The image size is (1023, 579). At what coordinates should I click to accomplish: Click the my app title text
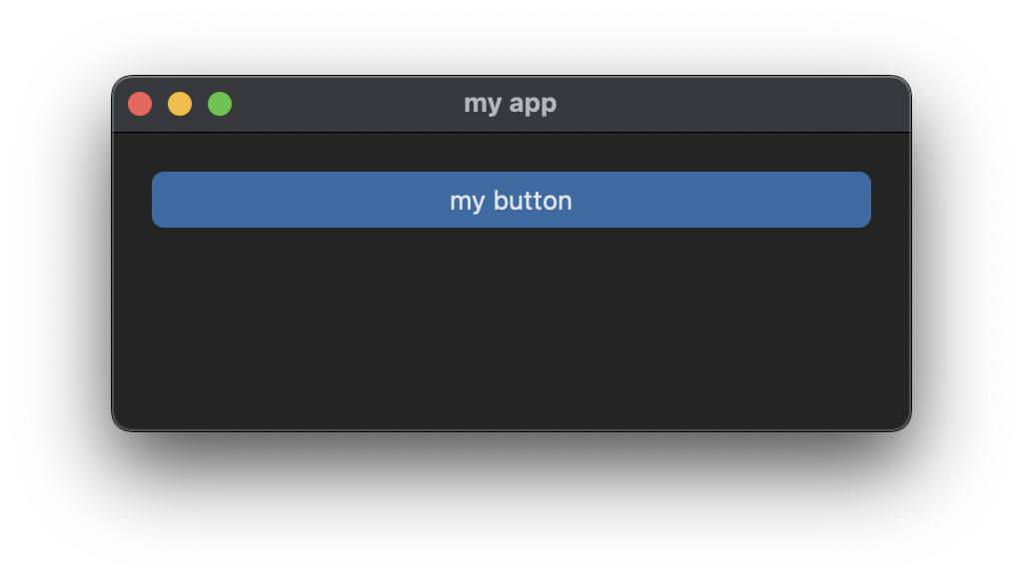point(511,103)
